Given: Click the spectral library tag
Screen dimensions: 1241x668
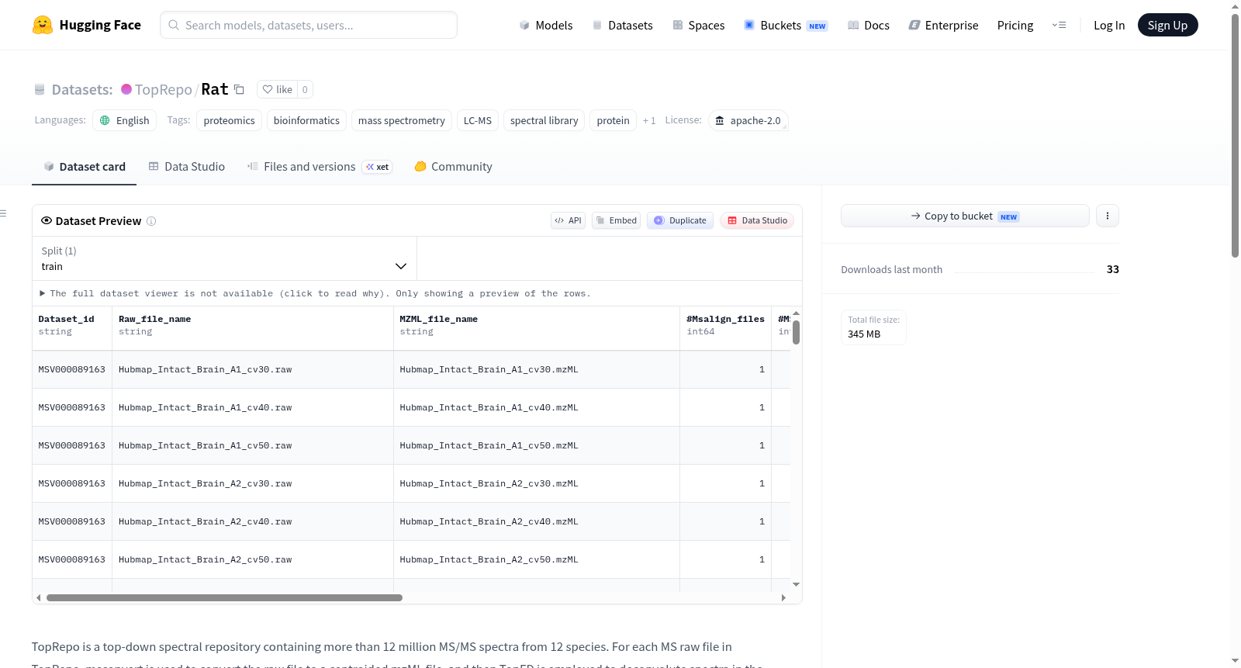Looking at the screenshot, I should 544,120.
